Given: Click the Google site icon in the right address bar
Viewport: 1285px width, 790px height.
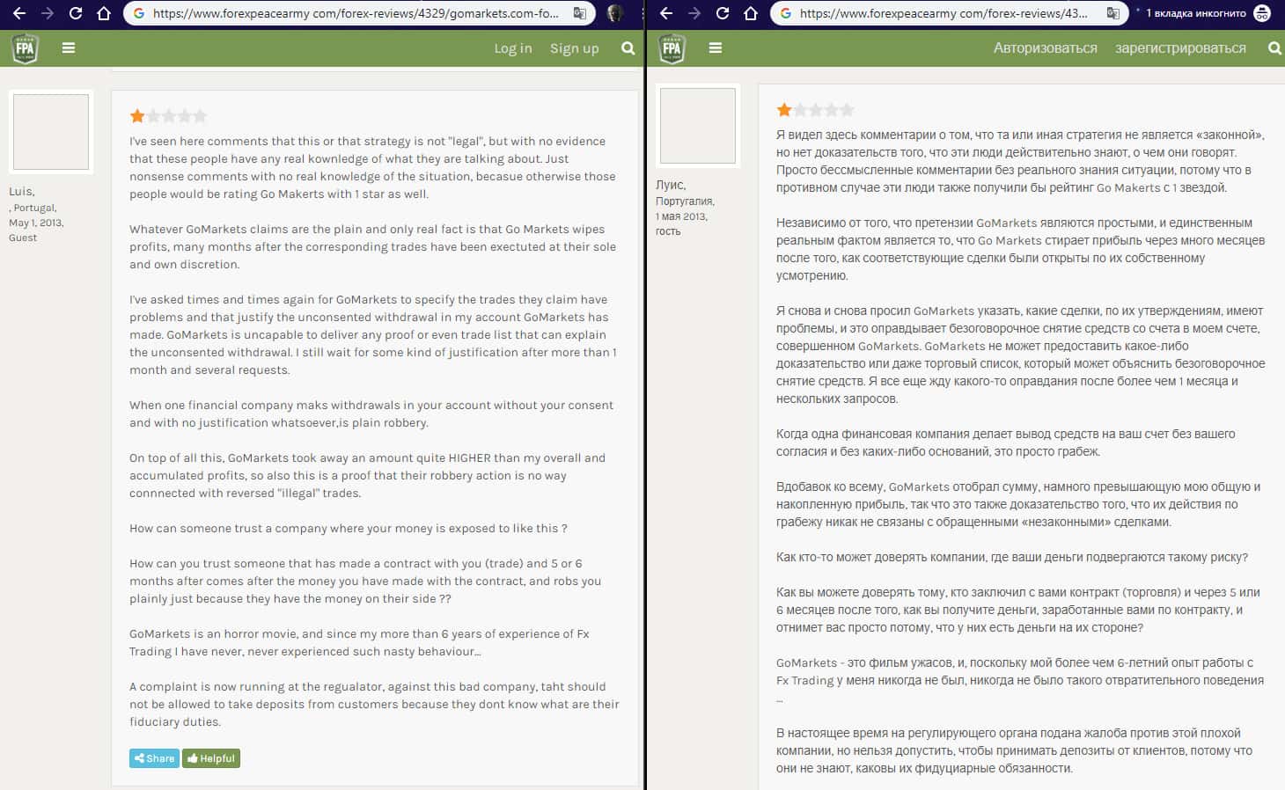Looking at the screenshot, I should [785, 13].
